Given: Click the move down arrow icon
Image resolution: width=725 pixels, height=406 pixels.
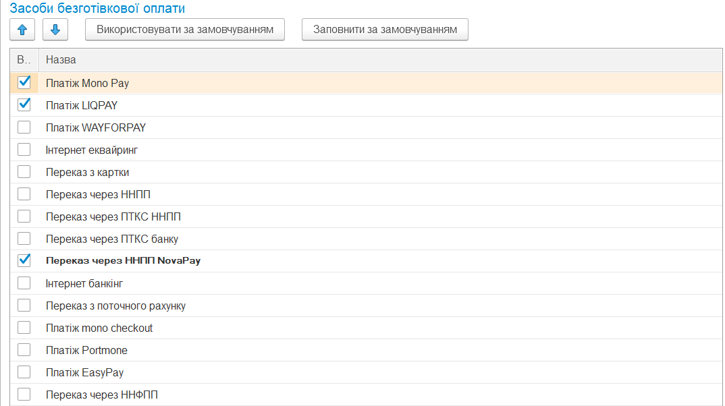Looking at the screenshot, I should [x=55, y=30].
